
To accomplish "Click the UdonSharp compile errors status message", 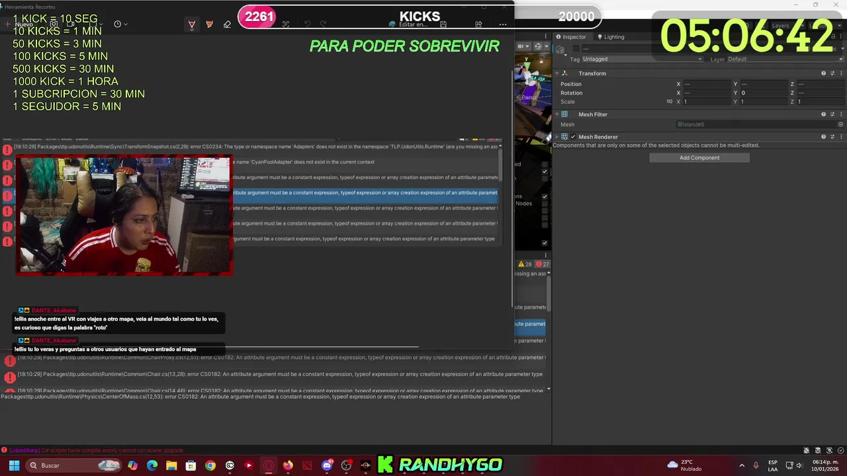I will coord(97,450).
